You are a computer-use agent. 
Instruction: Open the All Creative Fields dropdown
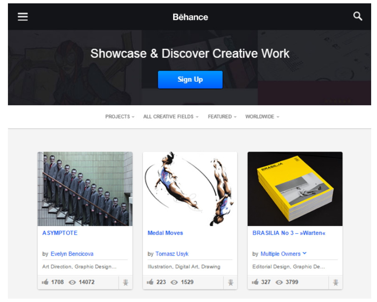(171, 117)
